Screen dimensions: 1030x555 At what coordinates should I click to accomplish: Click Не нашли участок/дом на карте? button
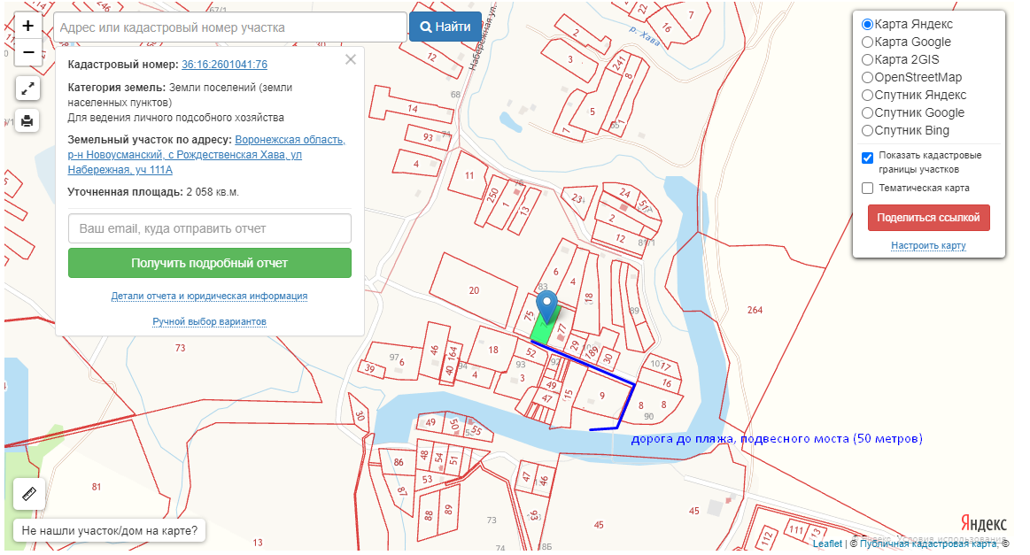[109, 531]
